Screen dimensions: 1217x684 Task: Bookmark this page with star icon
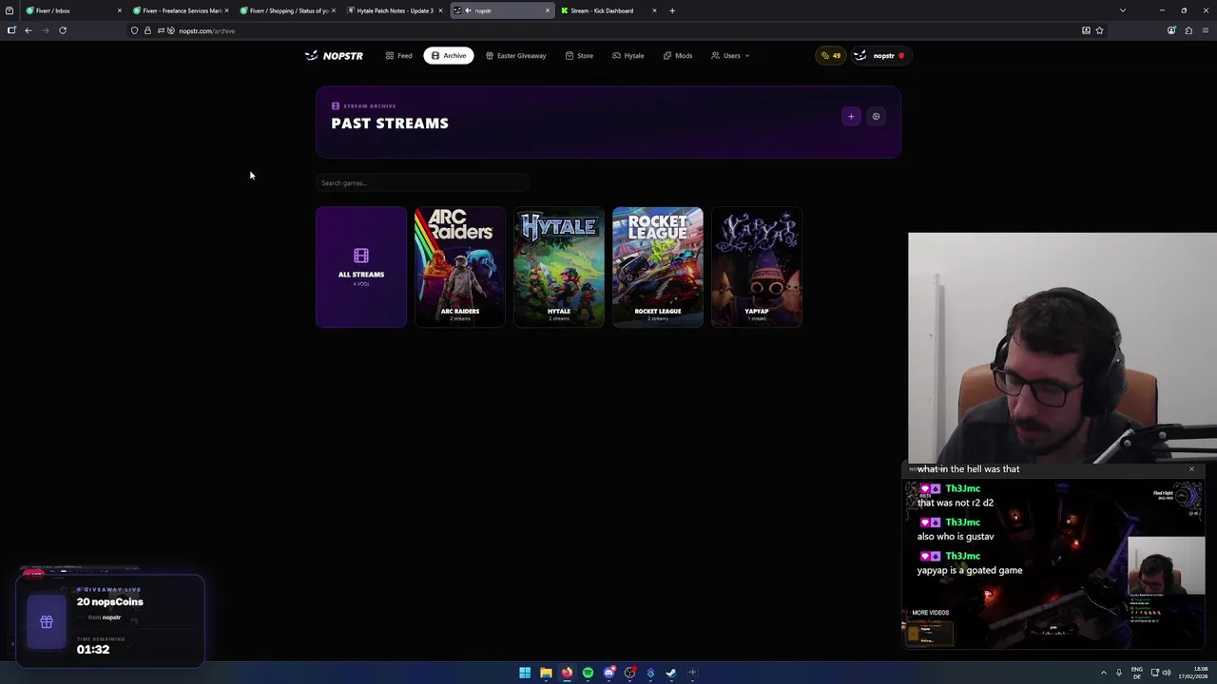(1099, 30)
